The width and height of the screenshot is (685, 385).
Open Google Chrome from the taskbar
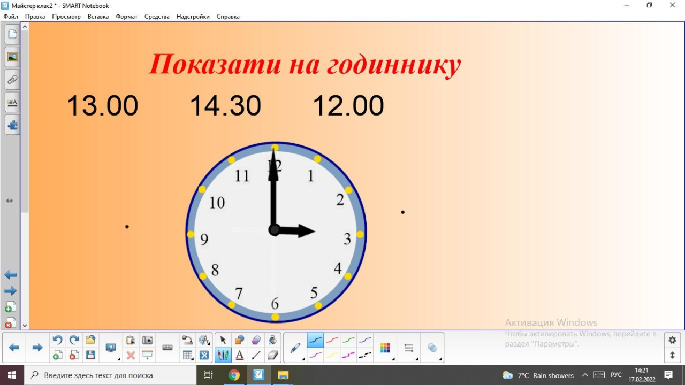[x=234, y=375]
